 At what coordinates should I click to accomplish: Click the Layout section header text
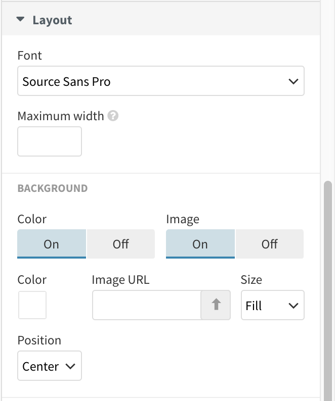52,20
